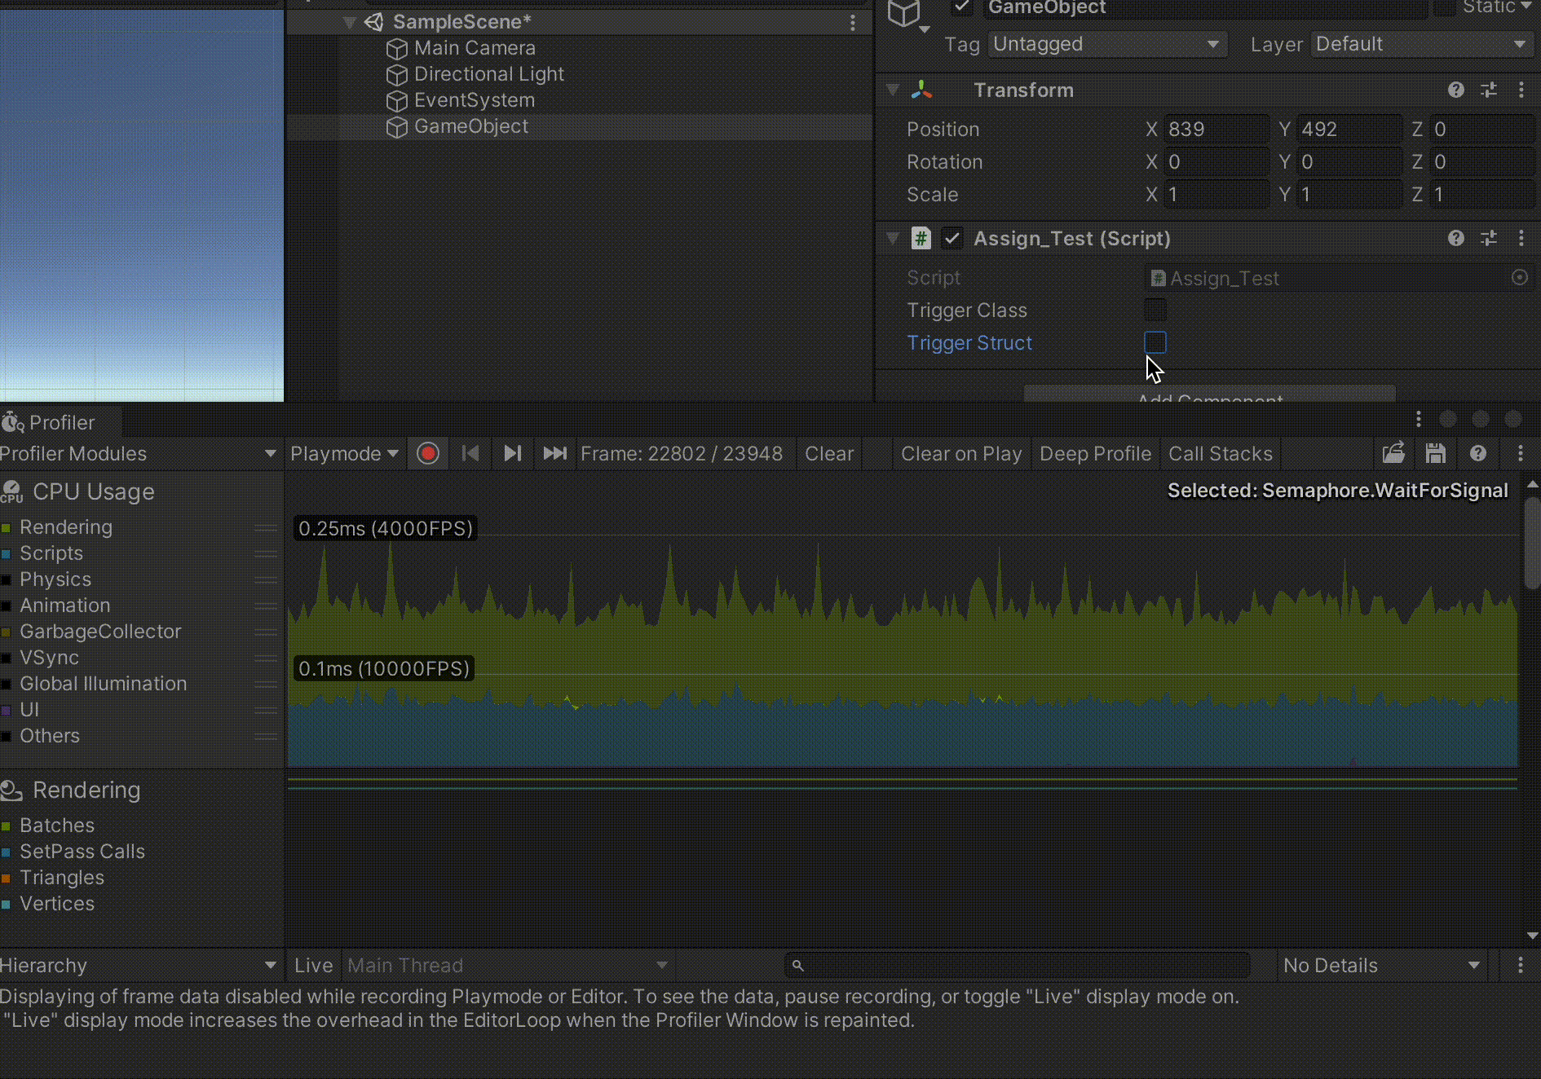Toggle the Rendering CPU category
Image resolution: width=1541 pixels, height=1079 pixels.
(7, 528)
